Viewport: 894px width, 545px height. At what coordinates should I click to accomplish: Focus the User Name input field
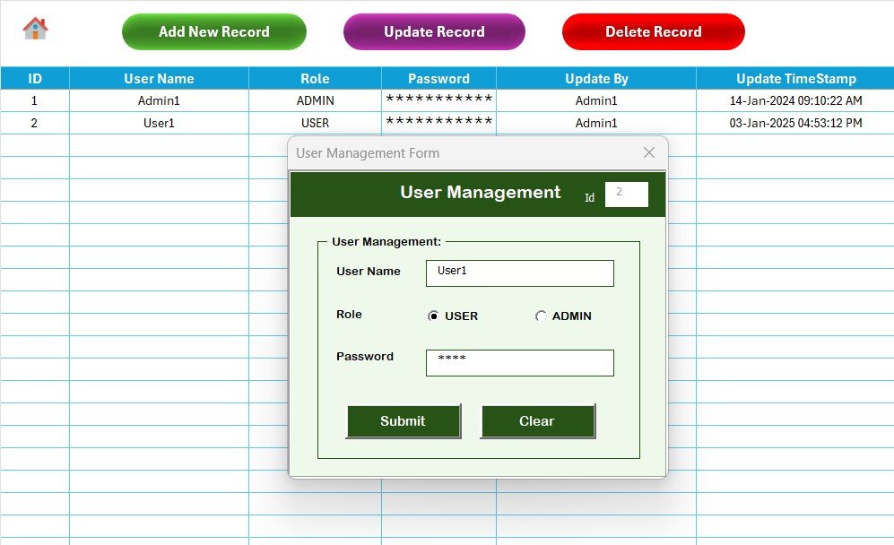pyautogui.click(x=520, y=273)
